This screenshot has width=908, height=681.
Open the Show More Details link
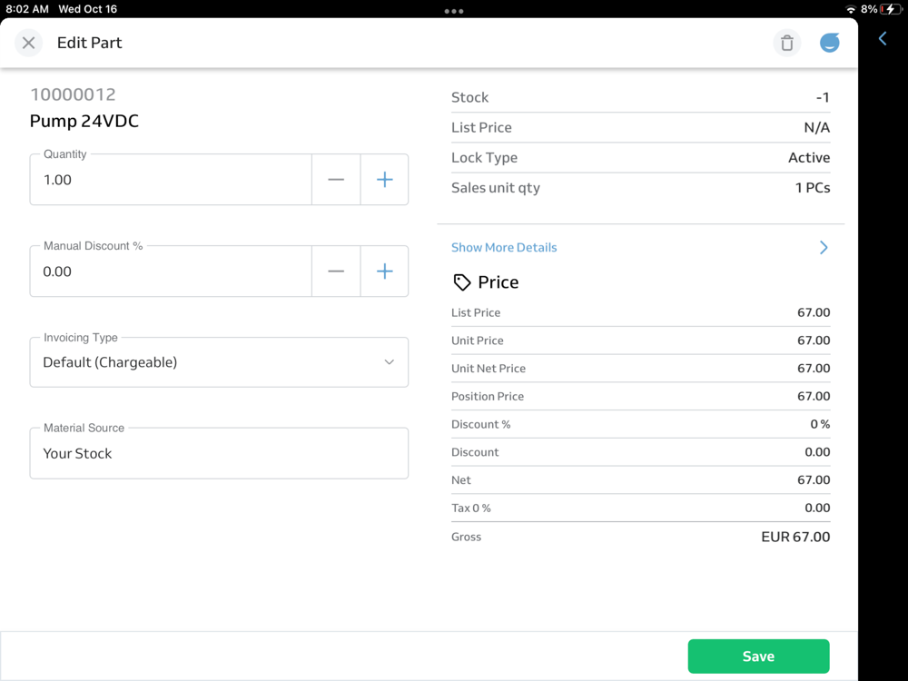point(504,247)
